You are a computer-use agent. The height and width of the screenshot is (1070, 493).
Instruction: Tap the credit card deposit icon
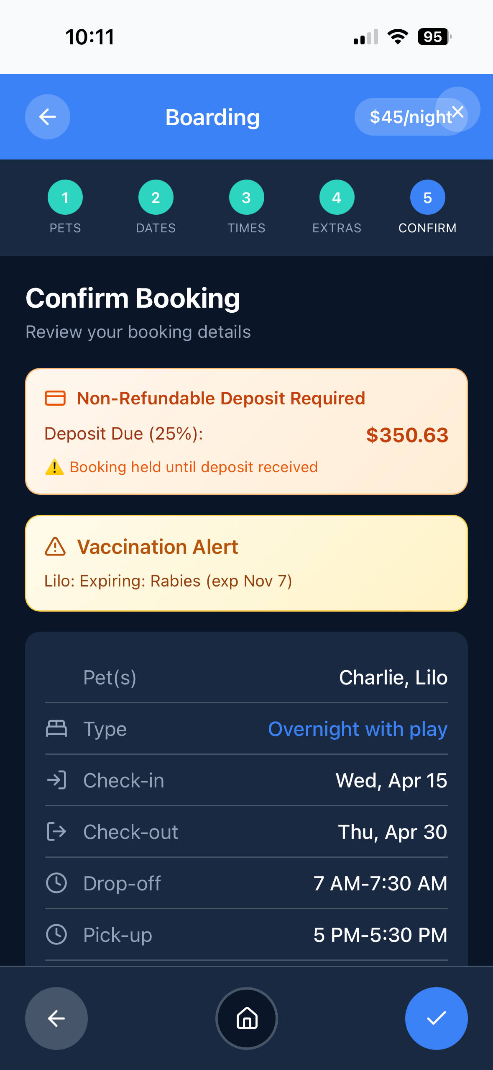tap(55, 398)
